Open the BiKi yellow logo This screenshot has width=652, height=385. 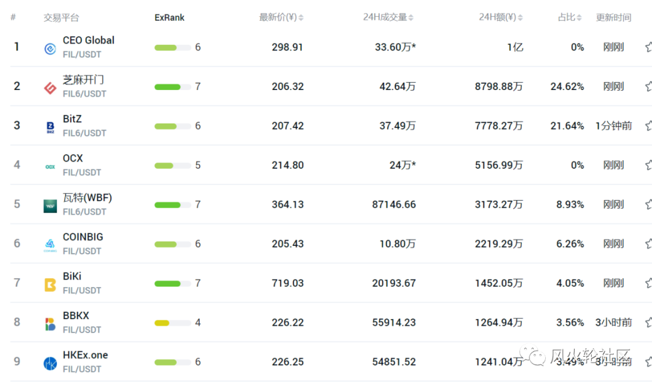tap(50, 285)
